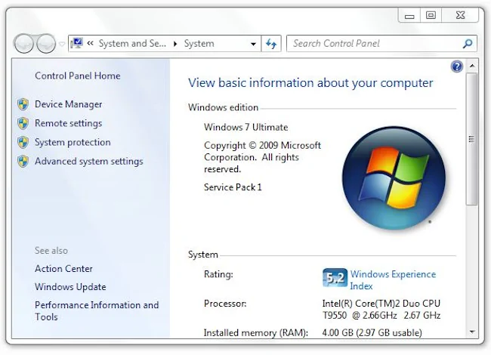This screenshot has width=491, height=355.
Task: Maximize the System window
Action: [431, 15]
